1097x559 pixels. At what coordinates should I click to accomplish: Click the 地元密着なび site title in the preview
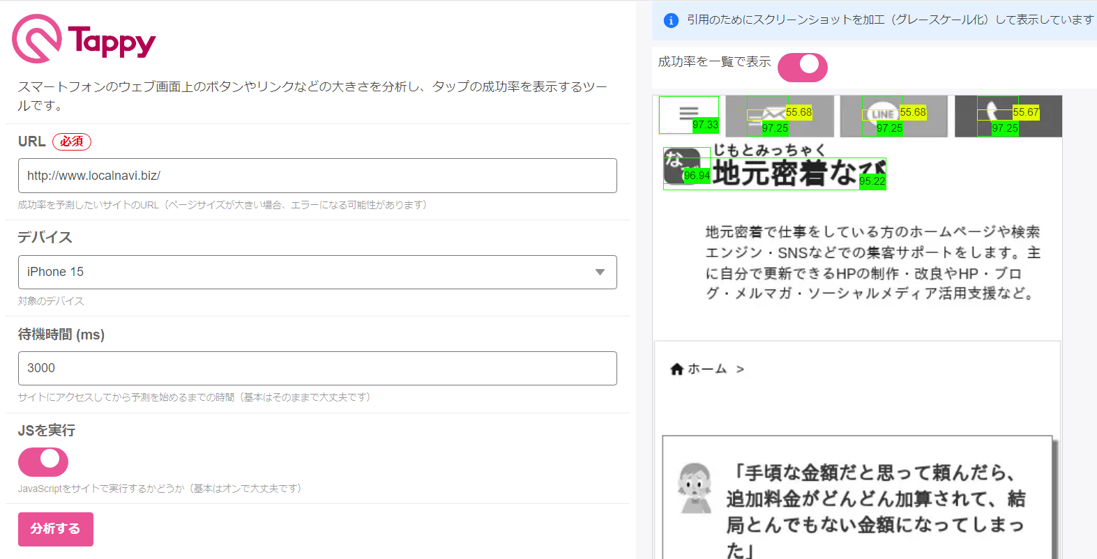click(799, 173)
